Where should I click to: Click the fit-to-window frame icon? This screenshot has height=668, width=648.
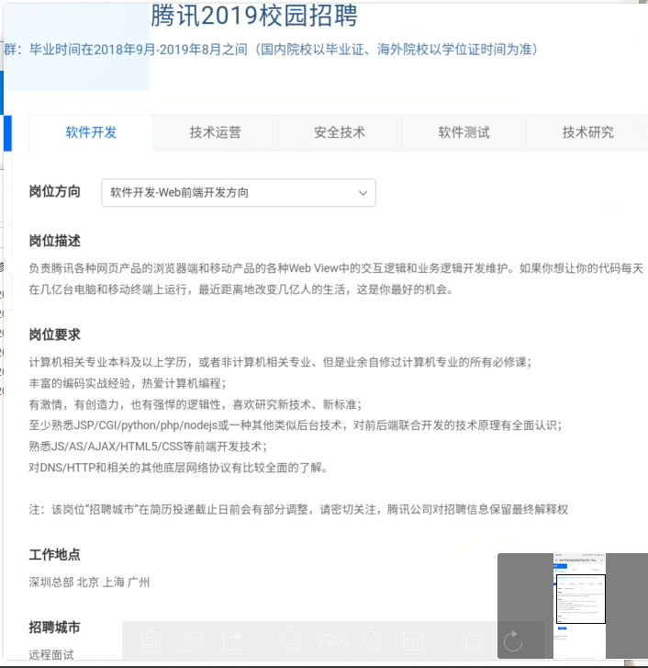473,641
